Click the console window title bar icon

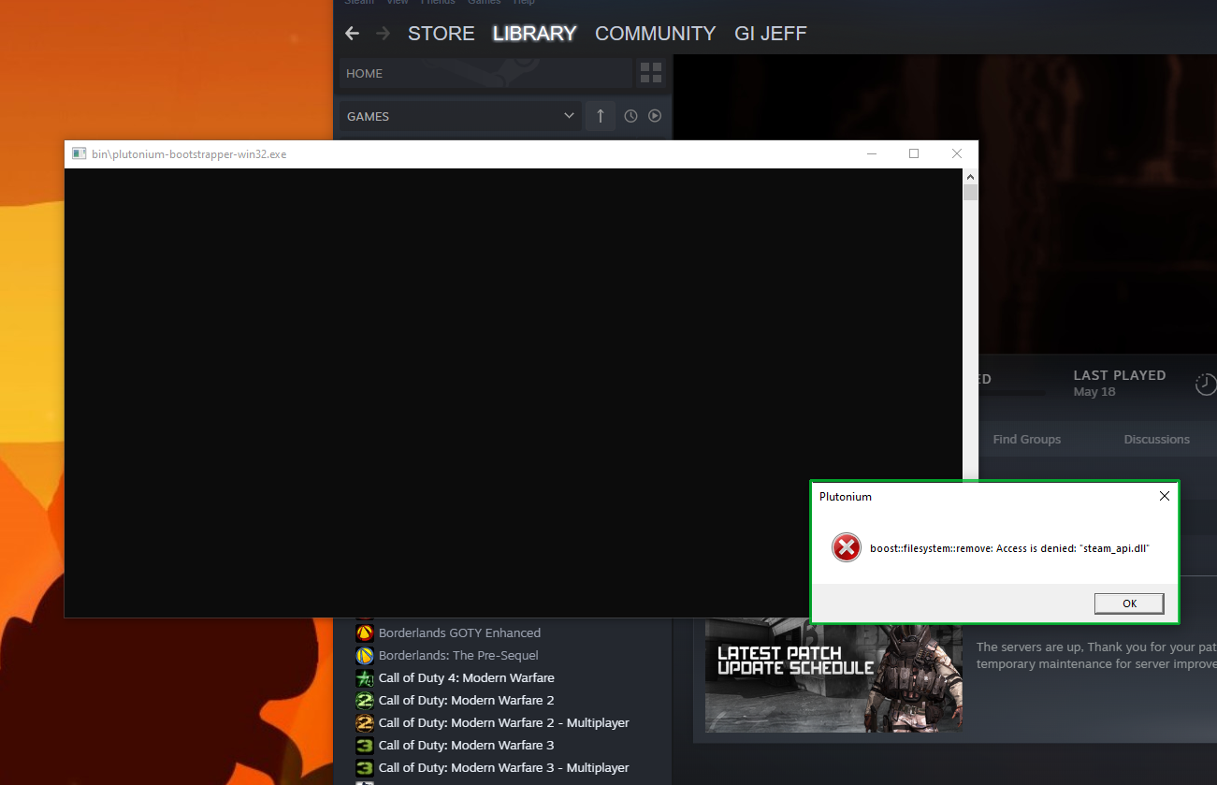79,153
